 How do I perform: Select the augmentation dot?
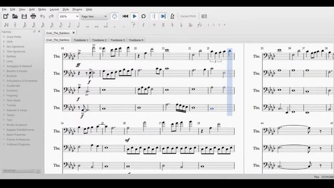[x=115, y=27]
